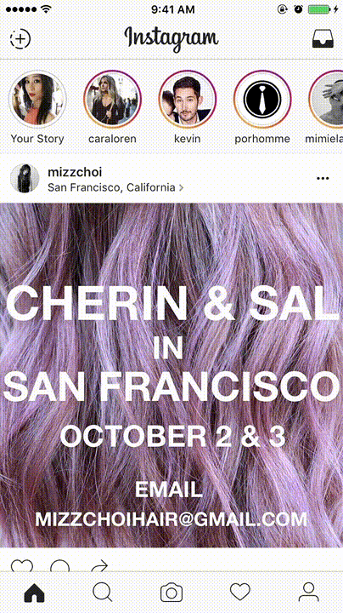View Your Story thumbnail
Screen dimensions: 343x613
click(x=38, y=100)
